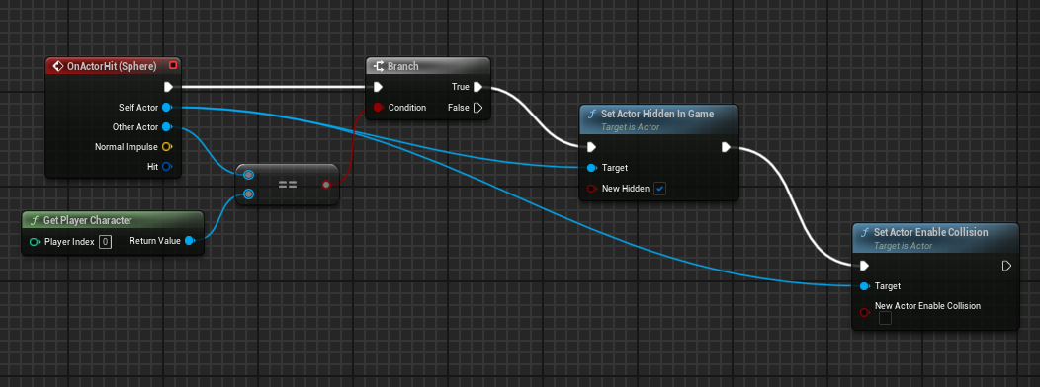Click the Branch True output pin
Screen dimensions: 1040x387
[477, 87]
